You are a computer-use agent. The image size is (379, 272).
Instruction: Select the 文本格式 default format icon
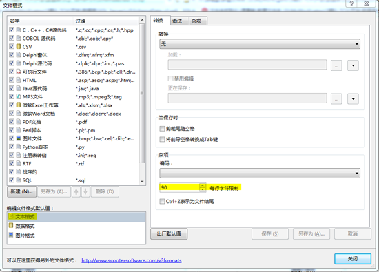coord(11,216)
